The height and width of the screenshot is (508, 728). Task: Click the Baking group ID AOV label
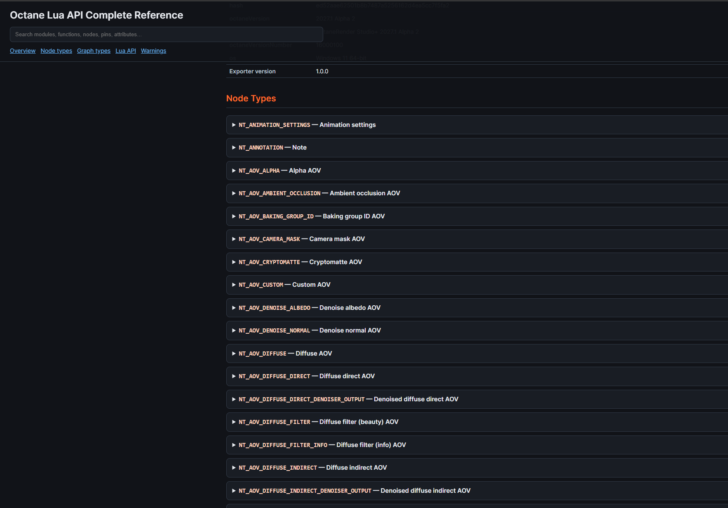pyautogui.click(x=354, y=216)
